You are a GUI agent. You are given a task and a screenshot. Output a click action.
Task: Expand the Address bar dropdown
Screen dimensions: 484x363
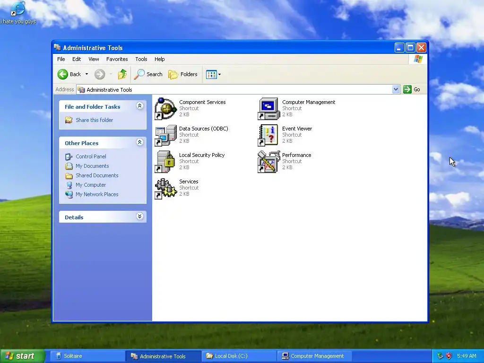pyautogui.click(x=396, y=89)
